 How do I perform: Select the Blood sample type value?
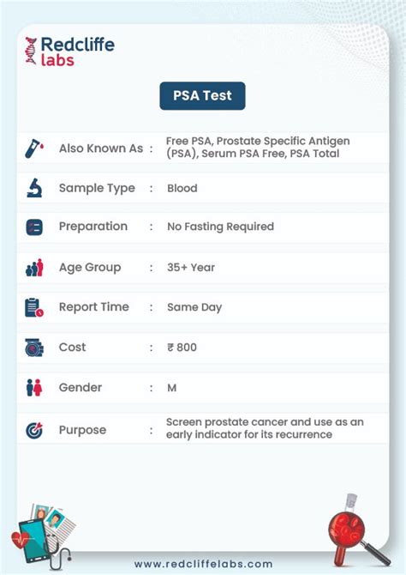(x=182, y=188)
